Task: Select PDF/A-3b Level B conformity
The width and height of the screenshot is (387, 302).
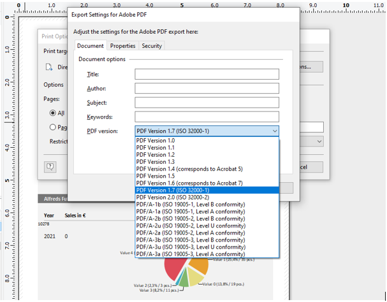Action: click(x=207, y=240)
